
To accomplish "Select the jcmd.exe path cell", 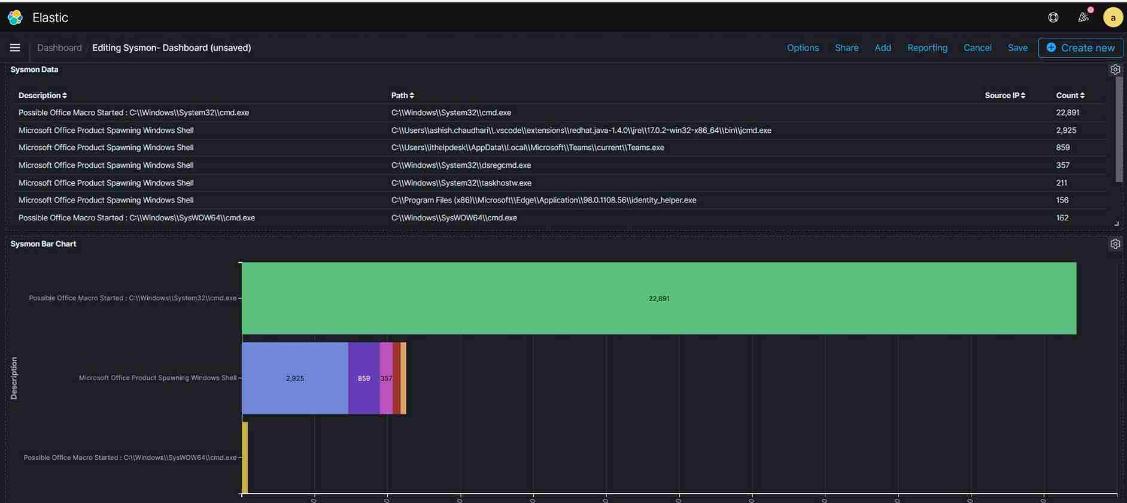I will [581, 130].
